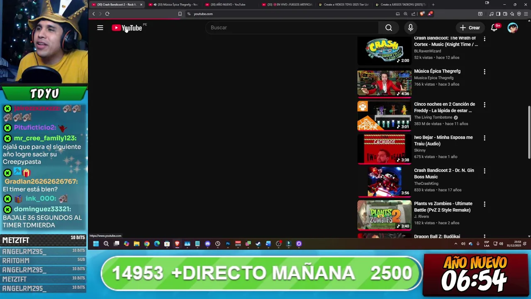
Task: Open Steam from taskbar
Action: 258,244
